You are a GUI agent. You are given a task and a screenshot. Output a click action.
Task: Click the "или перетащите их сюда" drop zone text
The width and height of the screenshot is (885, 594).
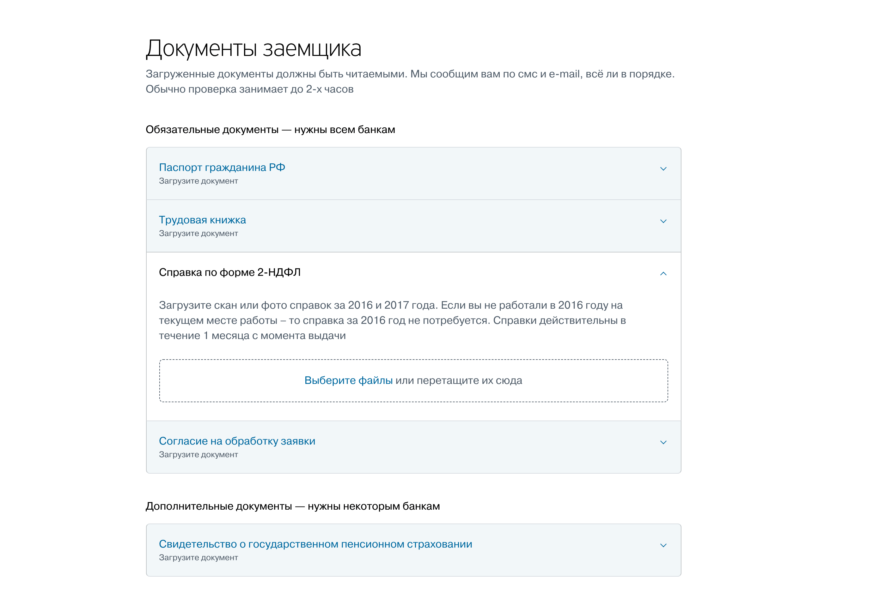(459, 380)
